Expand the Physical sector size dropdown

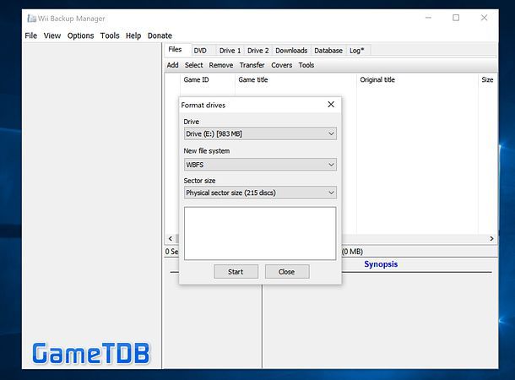[260, 193]
